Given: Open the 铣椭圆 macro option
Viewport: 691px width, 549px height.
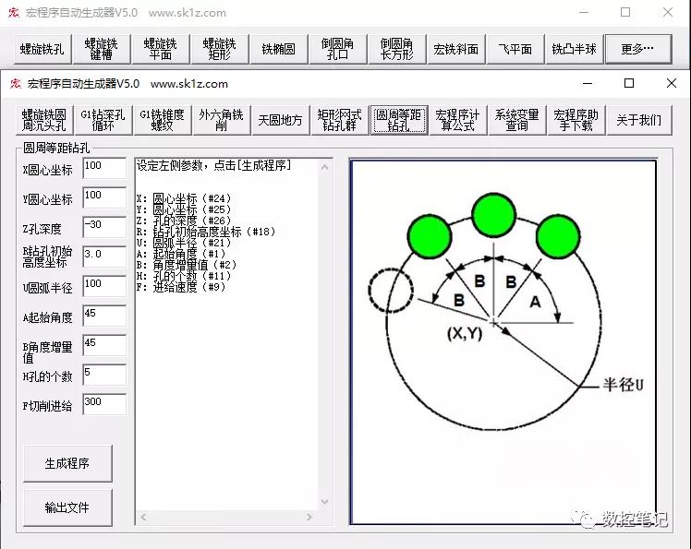Looking at the screenshot, I should pos(278,49).
